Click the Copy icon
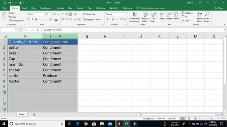Image resolution: width=227 pixels, height=127 pixels. pyautogui.click(x=10, y=17)
